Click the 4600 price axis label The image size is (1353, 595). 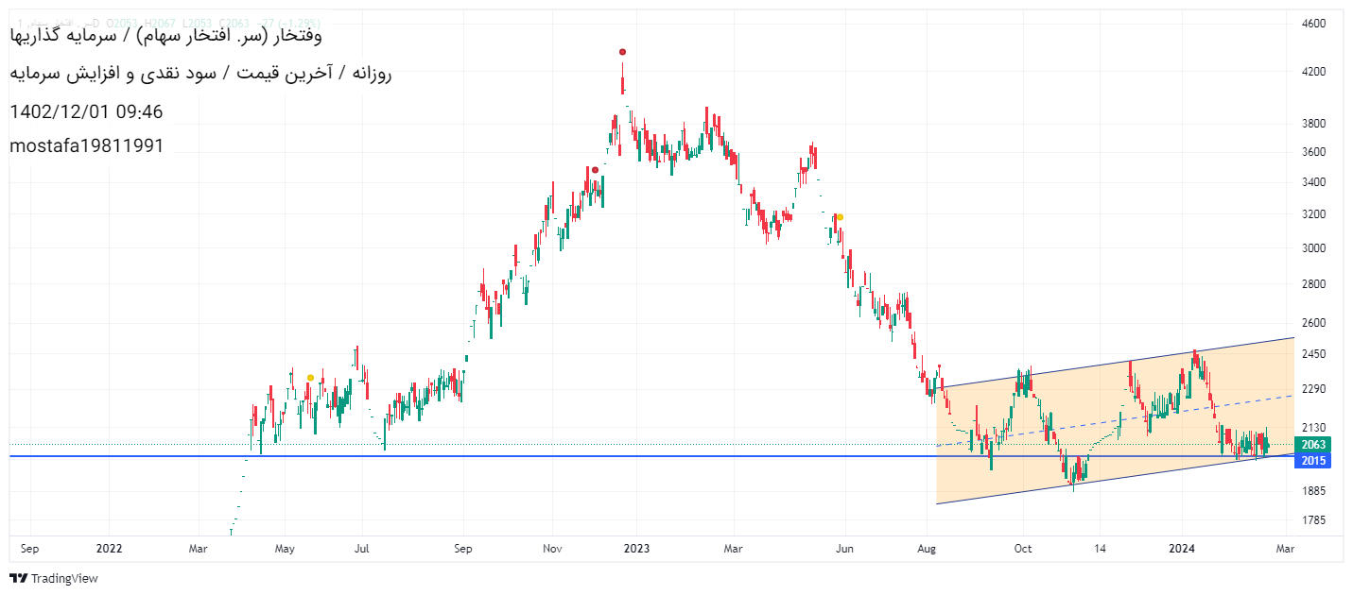click(x=1314, y=24)
